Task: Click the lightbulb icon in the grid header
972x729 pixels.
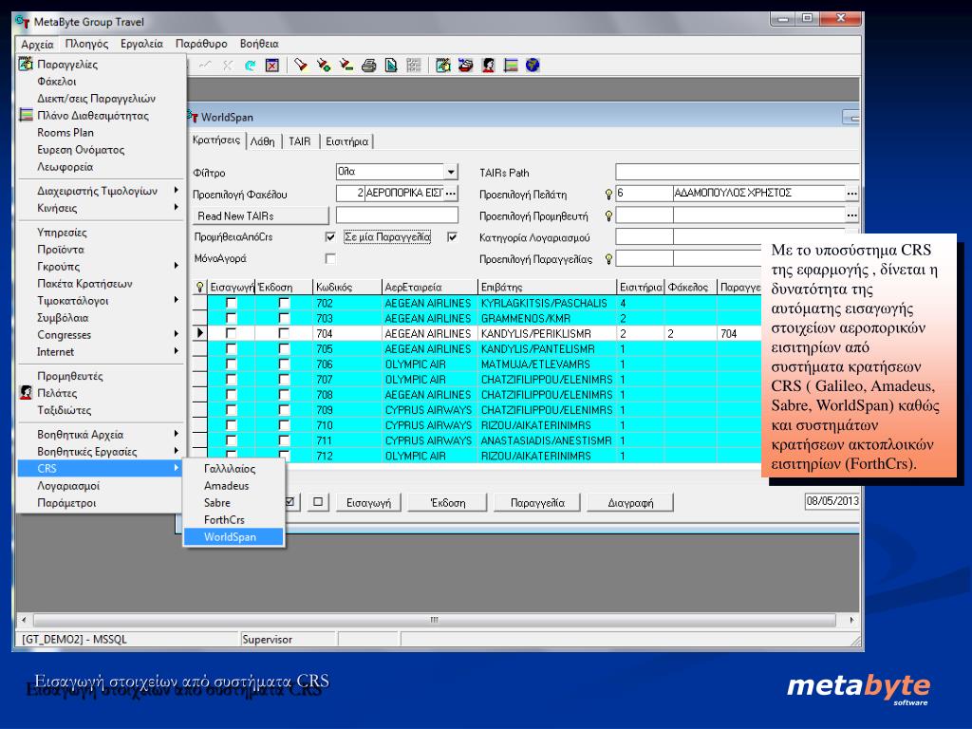Action: [x=199, y=287]
